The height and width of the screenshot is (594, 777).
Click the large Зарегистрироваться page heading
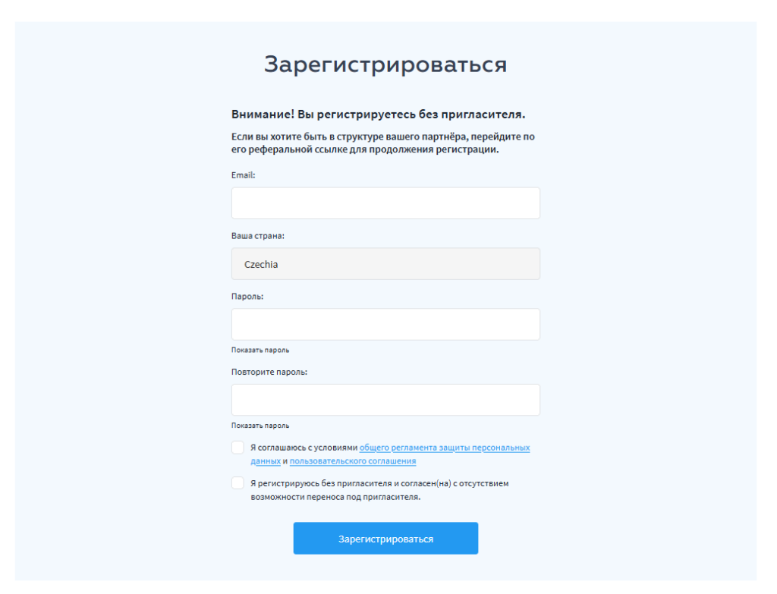(385, 64)
